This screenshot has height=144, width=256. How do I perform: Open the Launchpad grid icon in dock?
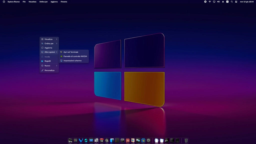tap(75, 140)
